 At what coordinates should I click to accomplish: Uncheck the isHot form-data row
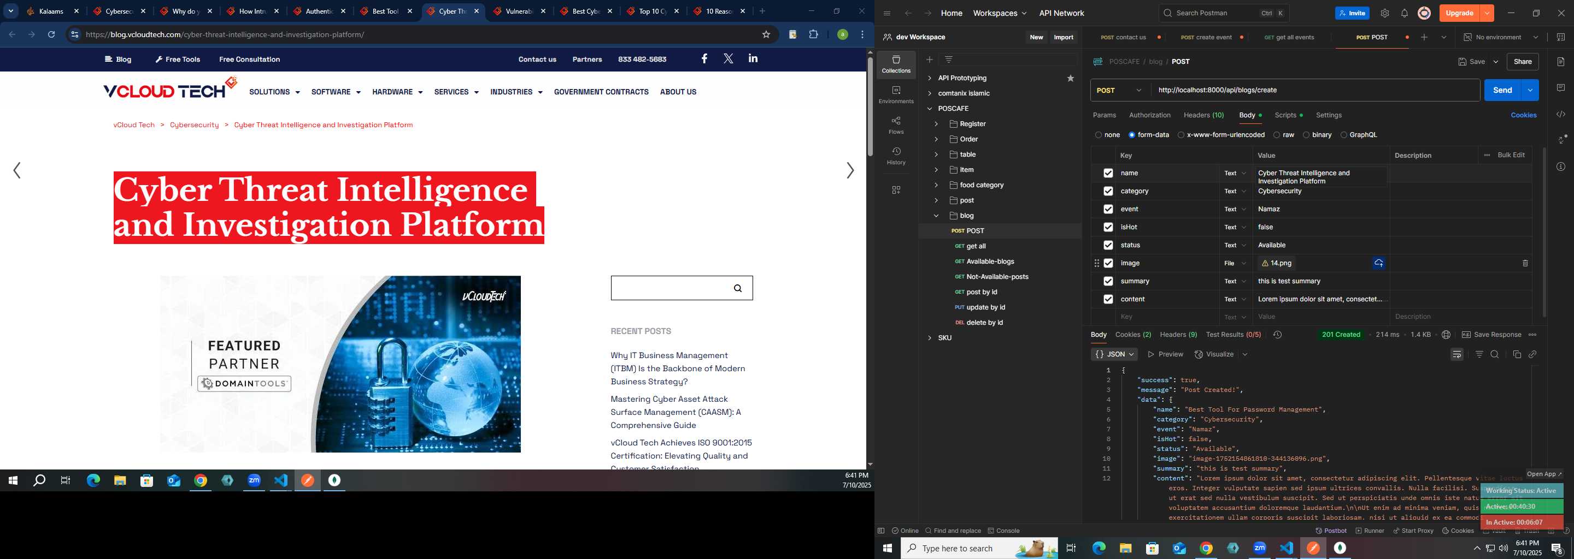(1108, 227)
